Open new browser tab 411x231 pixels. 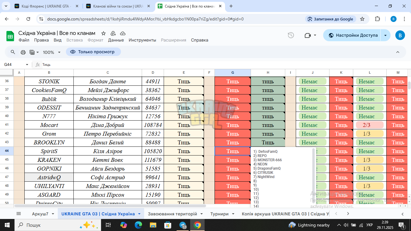coord(231,6)
